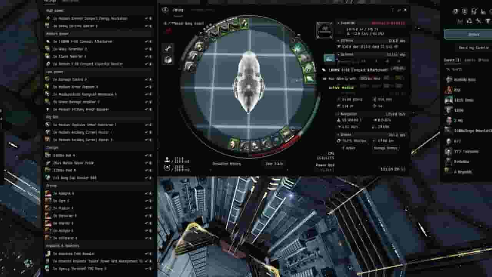Click the Drone Damage Amplifier II icon

tap(48, 102)
